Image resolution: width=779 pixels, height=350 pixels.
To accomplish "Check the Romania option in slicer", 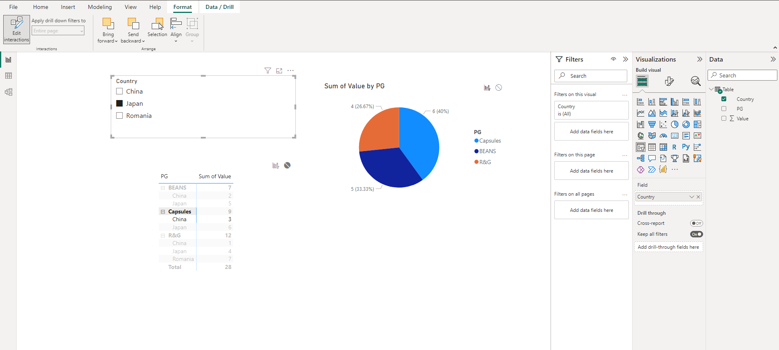I will 120,116.
